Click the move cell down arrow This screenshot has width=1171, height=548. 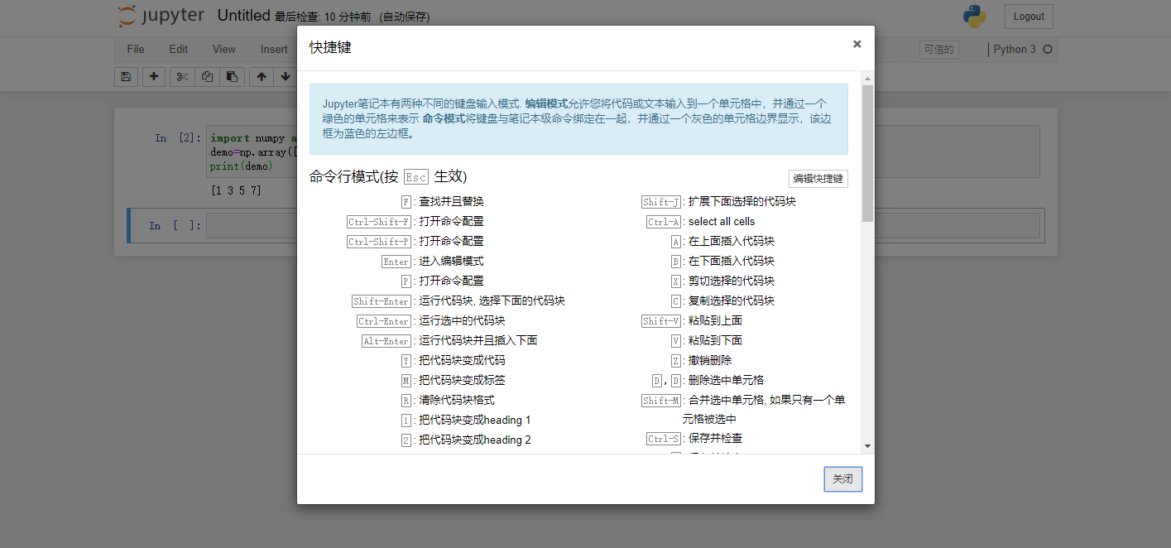coord(286,76)
